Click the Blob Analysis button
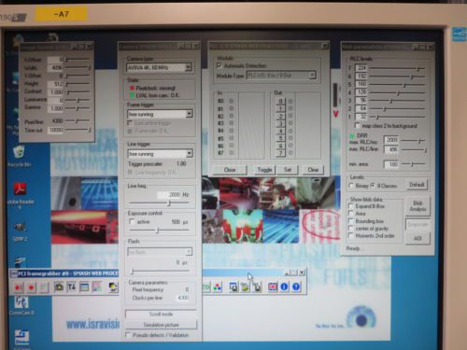 click(417, 206)
